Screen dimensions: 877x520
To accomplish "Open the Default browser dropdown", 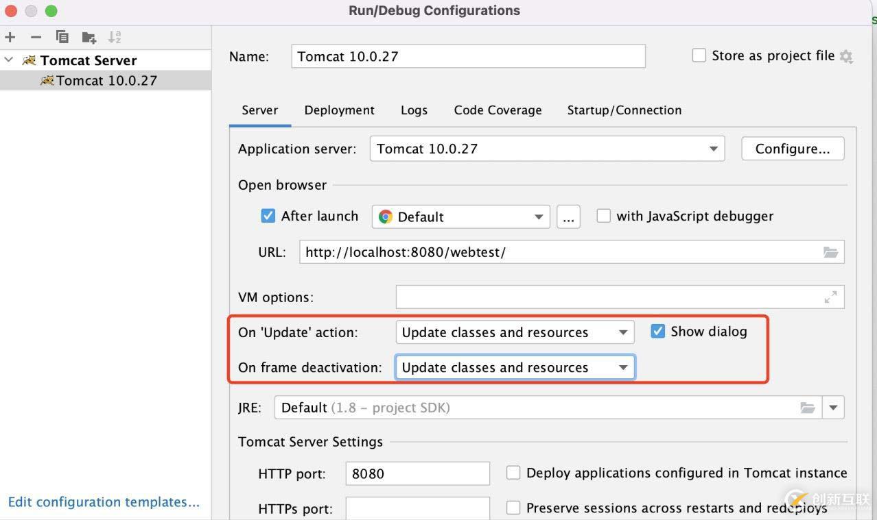I will point(460,216).
